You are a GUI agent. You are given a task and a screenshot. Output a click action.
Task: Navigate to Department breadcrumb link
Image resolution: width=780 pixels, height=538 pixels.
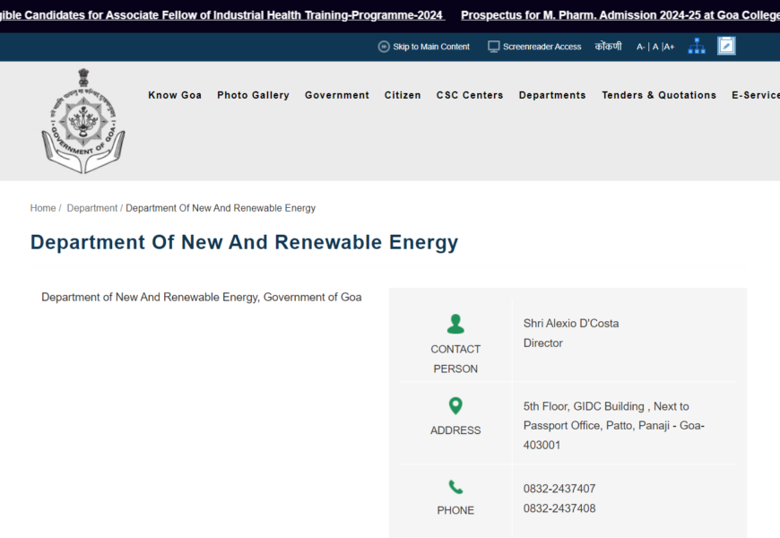click(92, 208)
